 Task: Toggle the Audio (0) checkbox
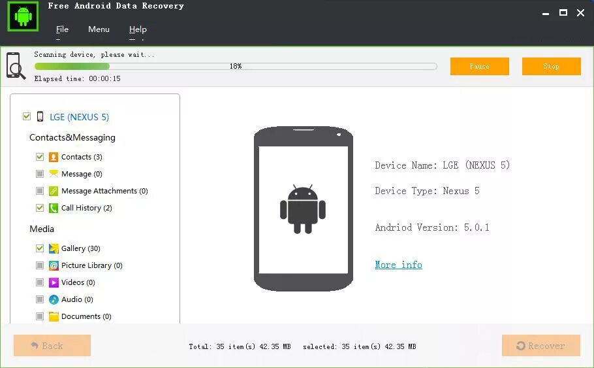click(x=40, y=299)
